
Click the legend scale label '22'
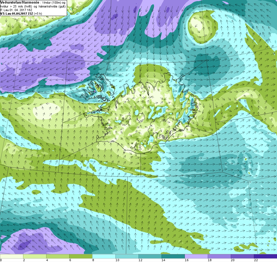(256, 260)
